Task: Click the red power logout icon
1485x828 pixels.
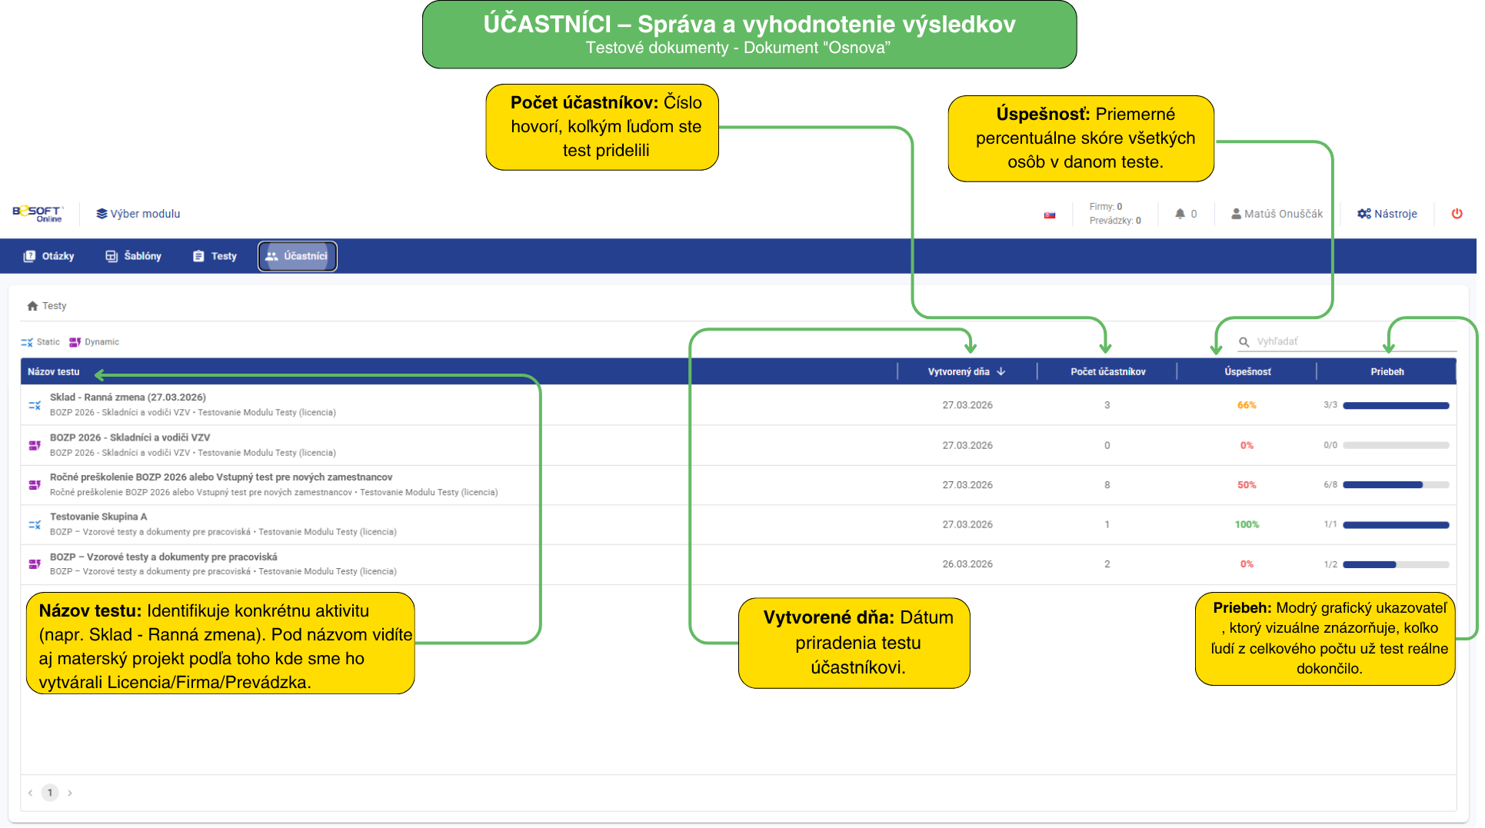Action: (x=1457, y=214)
